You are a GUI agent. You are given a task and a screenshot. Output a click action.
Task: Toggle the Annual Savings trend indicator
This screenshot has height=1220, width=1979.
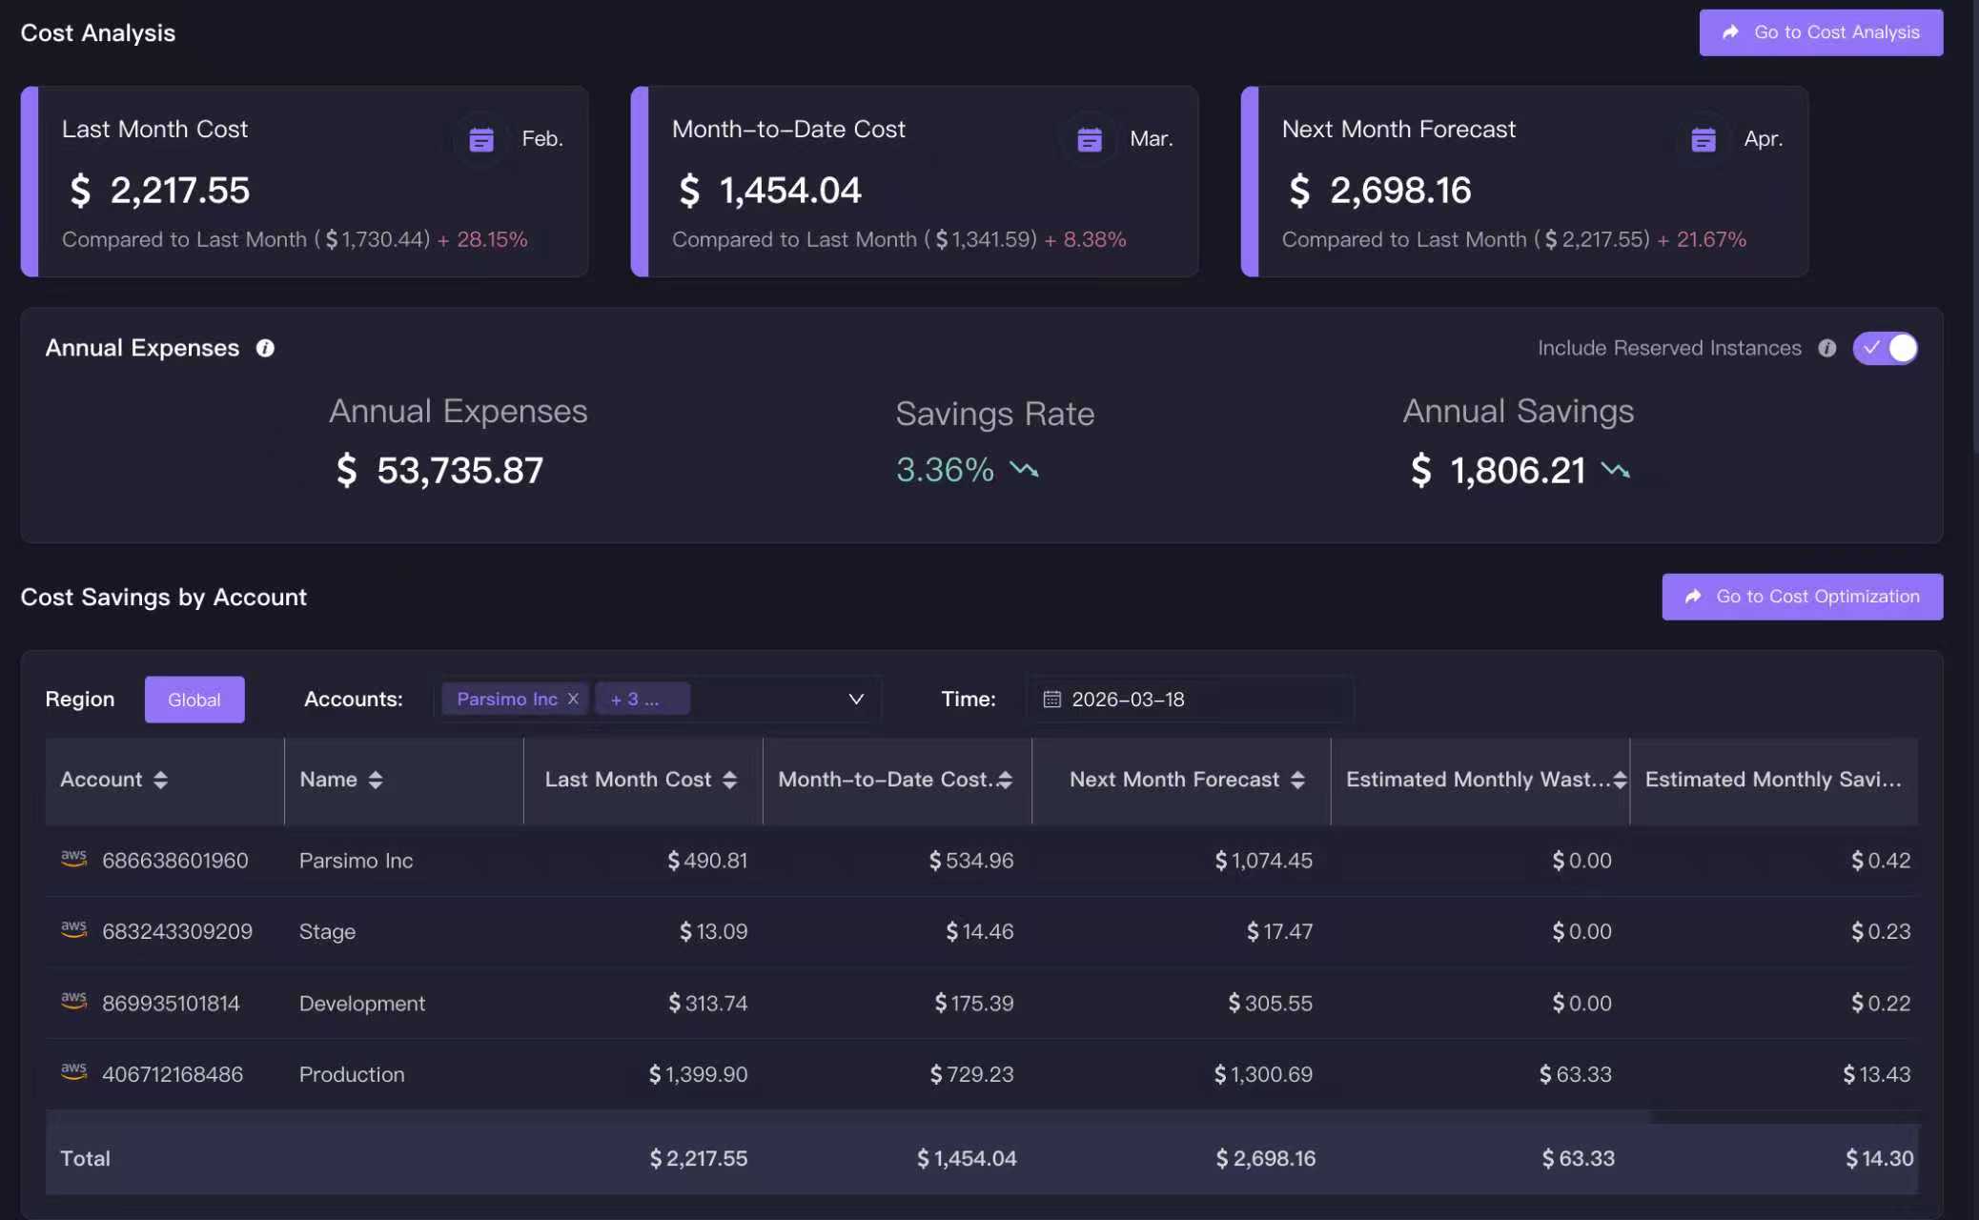pos(1614,469)
